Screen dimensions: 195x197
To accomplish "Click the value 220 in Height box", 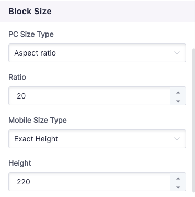I will [x=24, y=182].
